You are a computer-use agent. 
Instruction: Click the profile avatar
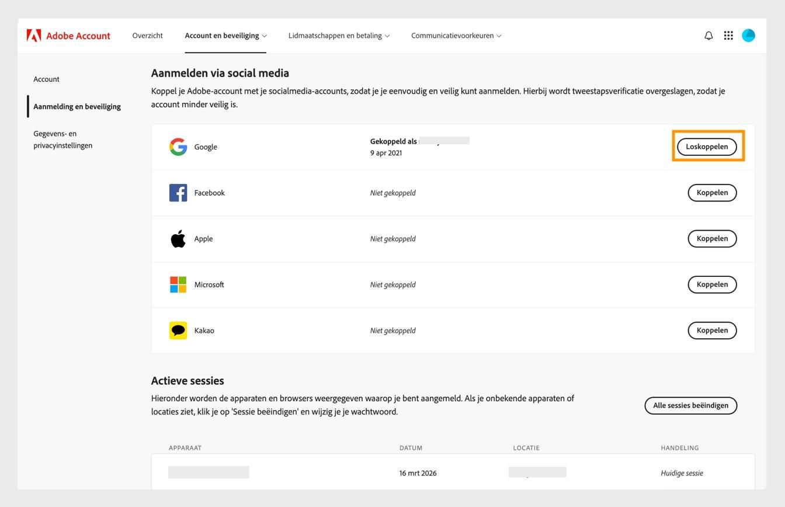(x=749, y=36)
